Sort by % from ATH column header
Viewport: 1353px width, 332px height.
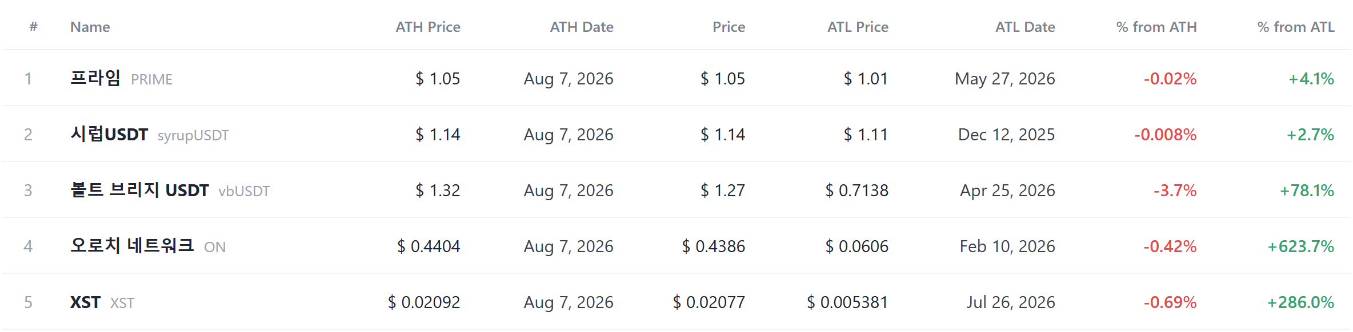[1156, 27]
